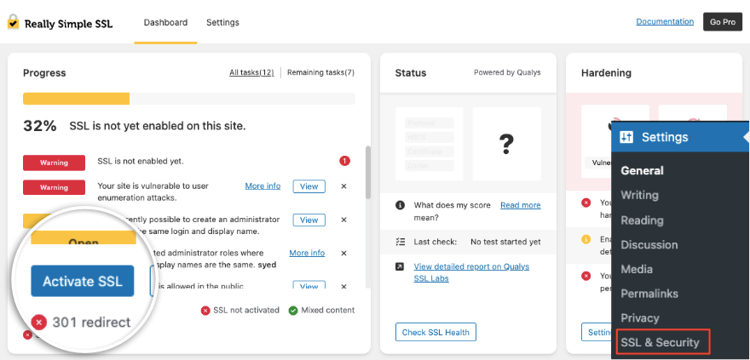Open the Dashboard tab
This screenshot has height=360, width=750.
pyautogui.click(x=165, y=22)
